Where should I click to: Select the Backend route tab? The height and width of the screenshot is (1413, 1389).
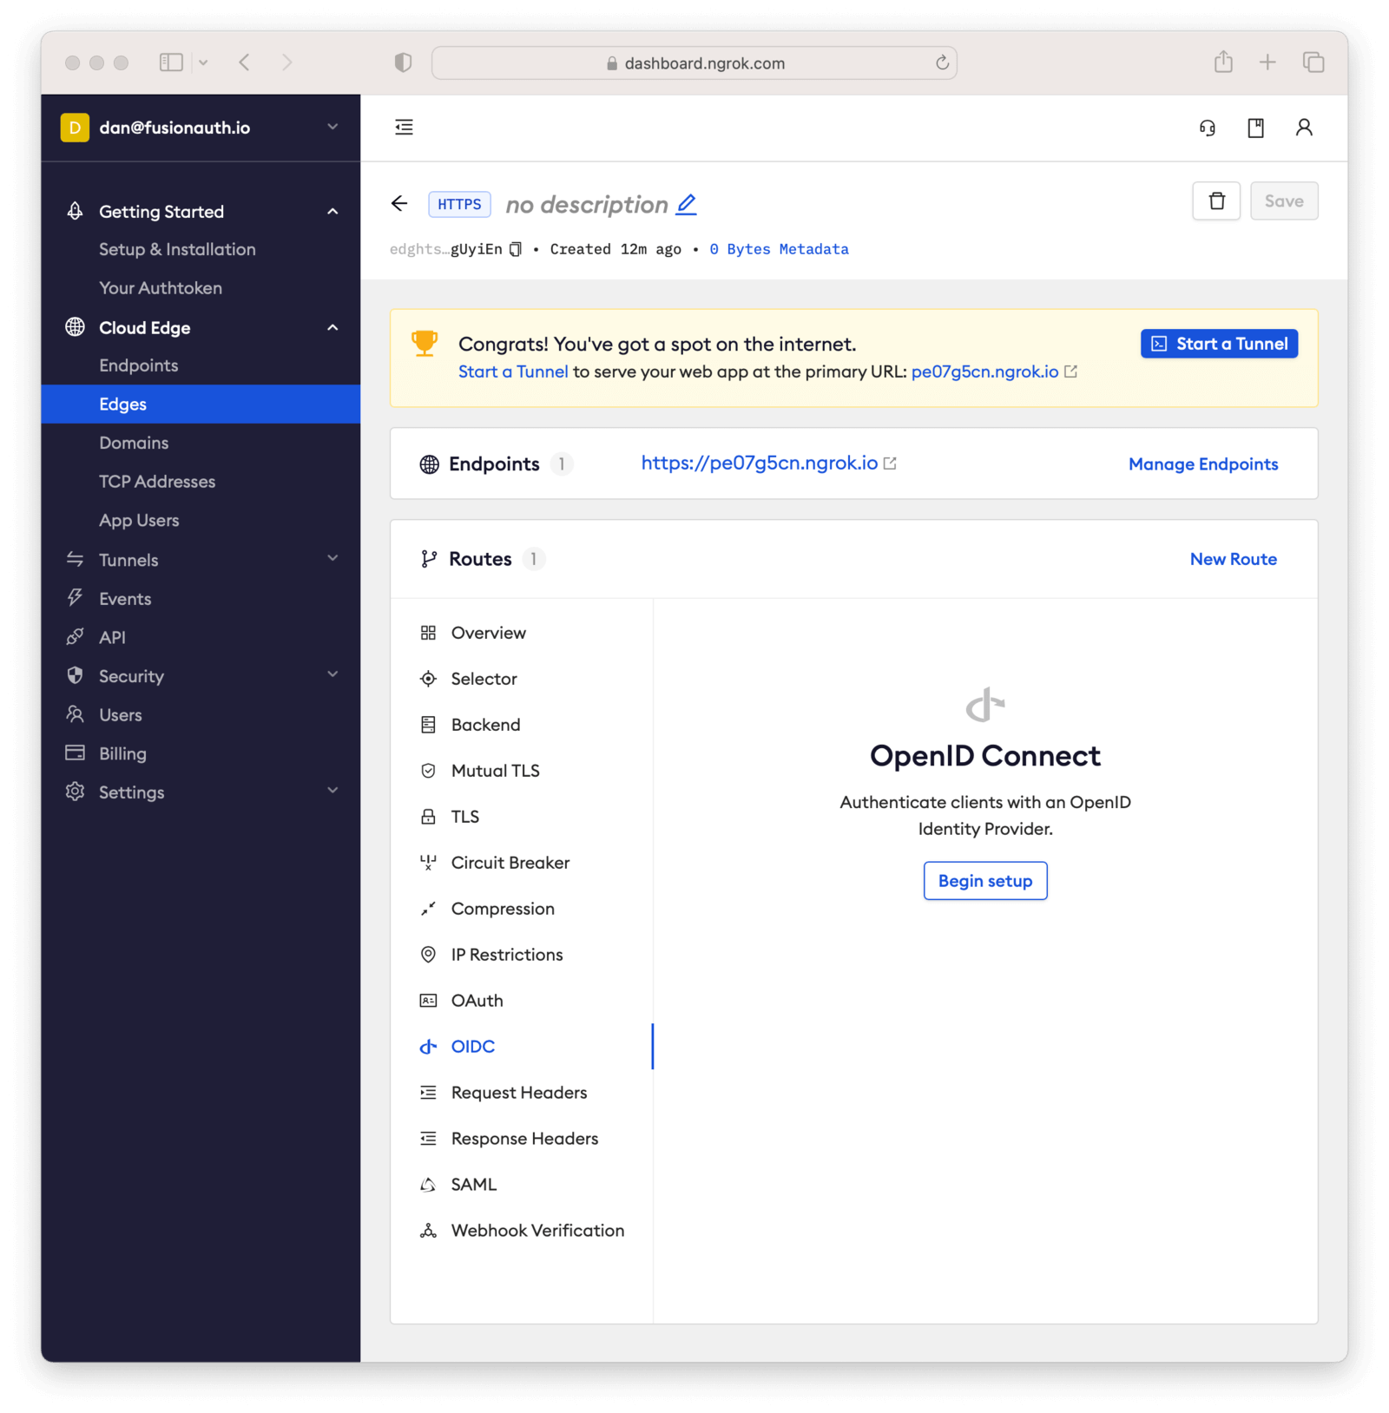[x=522, y=725]
